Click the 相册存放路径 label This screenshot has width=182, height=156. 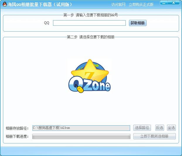[x=17, y=128]
